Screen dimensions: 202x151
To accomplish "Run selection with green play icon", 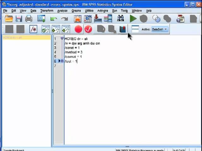I will [x=133, y=19].
